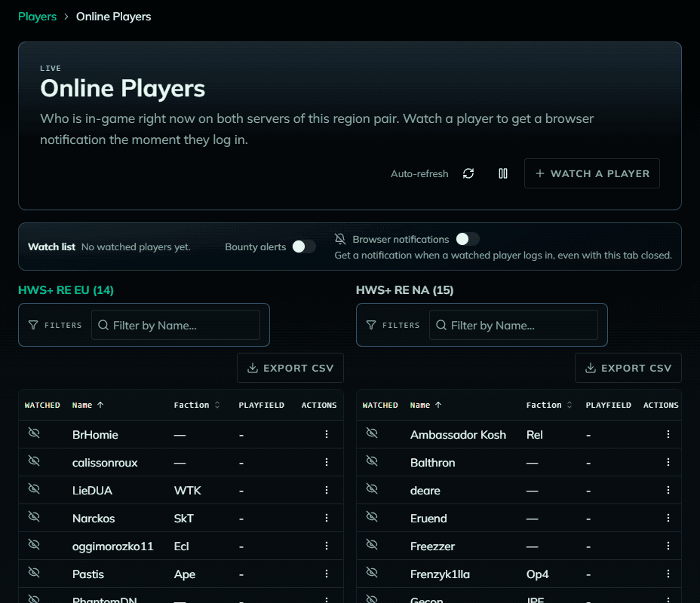The width and height of the screenshot is (700, 603).
Task: Focus the EU Filter by Name field
Action: [176, 325]
